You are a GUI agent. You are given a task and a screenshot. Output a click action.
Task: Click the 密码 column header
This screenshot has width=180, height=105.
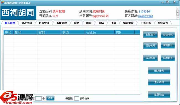tap(49, 32)
